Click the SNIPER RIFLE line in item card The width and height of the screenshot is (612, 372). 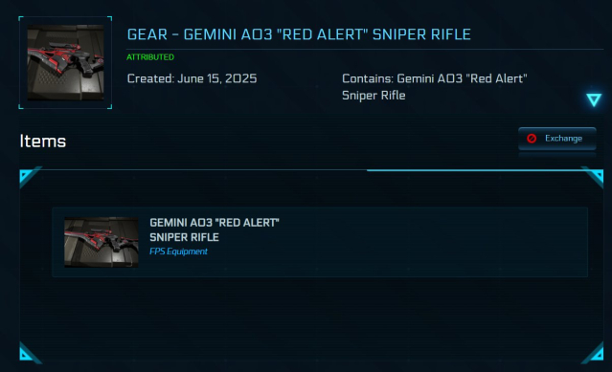[x=184, y=237]
